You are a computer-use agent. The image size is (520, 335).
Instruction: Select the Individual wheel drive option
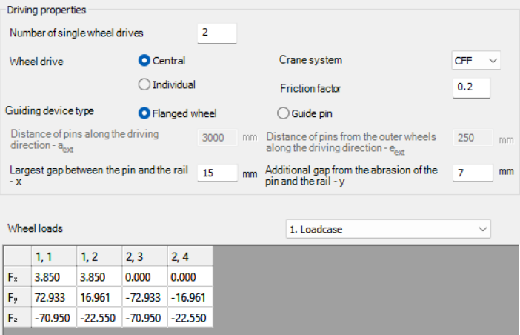pyautogui.click(x=145, y=84)
